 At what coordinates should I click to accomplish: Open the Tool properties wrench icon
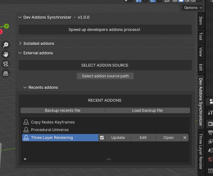point(210,112)
